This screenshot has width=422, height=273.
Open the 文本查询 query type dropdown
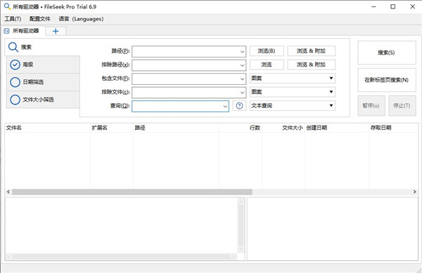pyautogui.click(x=293, y=106)
